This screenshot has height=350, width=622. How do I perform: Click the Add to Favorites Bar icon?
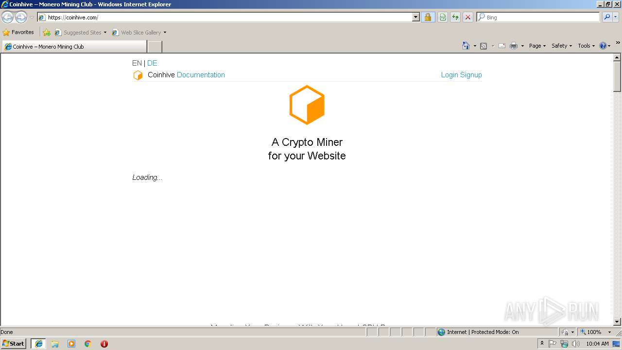tap(47, 33)
